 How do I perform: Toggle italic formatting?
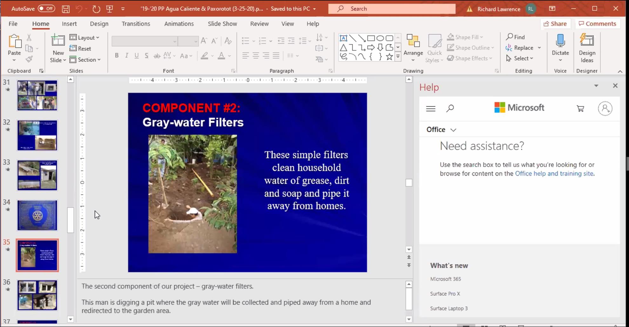[x=126, y=56]
